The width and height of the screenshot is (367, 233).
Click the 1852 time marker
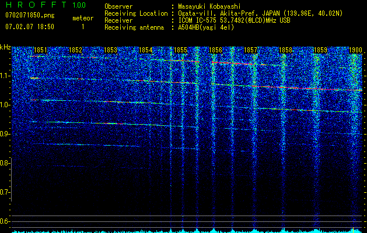point(76,50)
